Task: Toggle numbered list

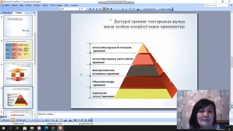Action: coord(115,9)
